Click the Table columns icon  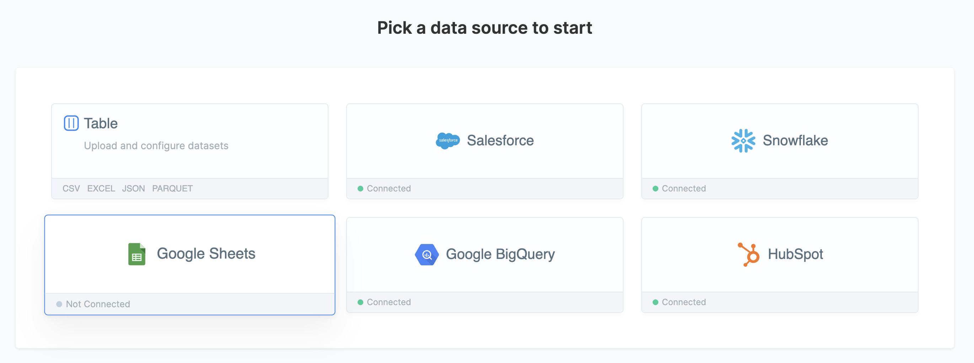click(x=71, y=123)
